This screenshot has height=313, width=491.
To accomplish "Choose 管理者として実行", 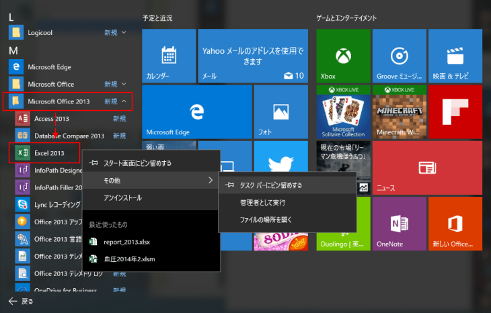I will click(287, 203).
